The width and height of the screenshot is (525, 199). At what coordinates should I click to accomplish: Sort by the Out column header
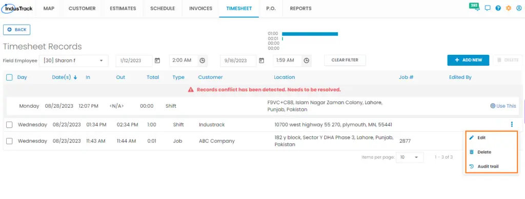pos(120,77)
